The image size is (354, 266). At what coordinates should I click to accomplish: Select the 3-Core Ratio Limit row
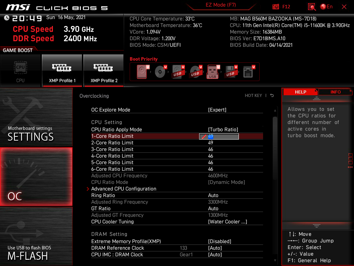click(177, 149)
